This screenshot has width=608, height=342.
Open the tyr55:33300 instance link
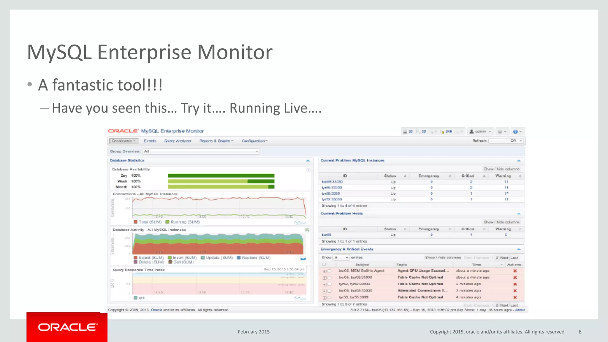[x=332, y=188]
